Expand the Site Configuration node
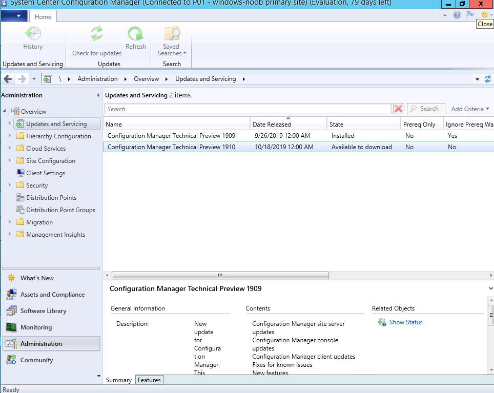Image resolution: width=494 pixels, height=393 pixels. 10,160
